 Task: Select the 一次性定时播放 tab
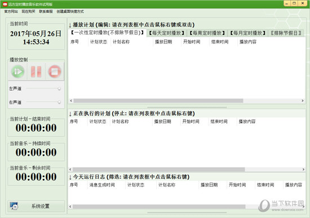point(107,33)
